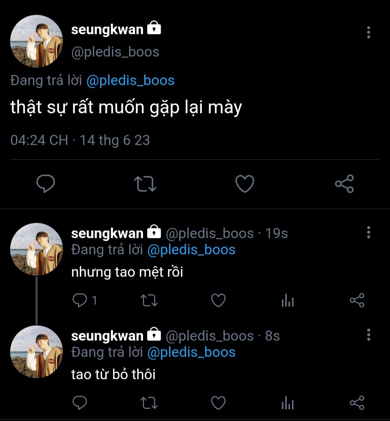390x421 pixels.
Task: Open the 'tao từ bỏ thôi' reply overflow menu
Action: [368, 335]
